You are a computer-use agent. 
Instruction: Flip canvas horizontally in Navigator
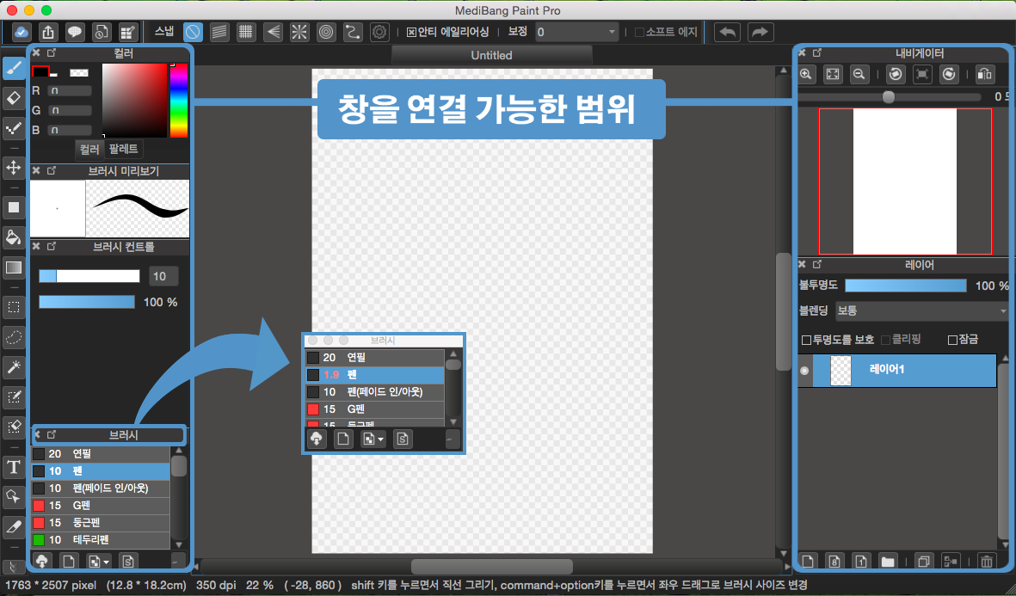pos(984,75)
